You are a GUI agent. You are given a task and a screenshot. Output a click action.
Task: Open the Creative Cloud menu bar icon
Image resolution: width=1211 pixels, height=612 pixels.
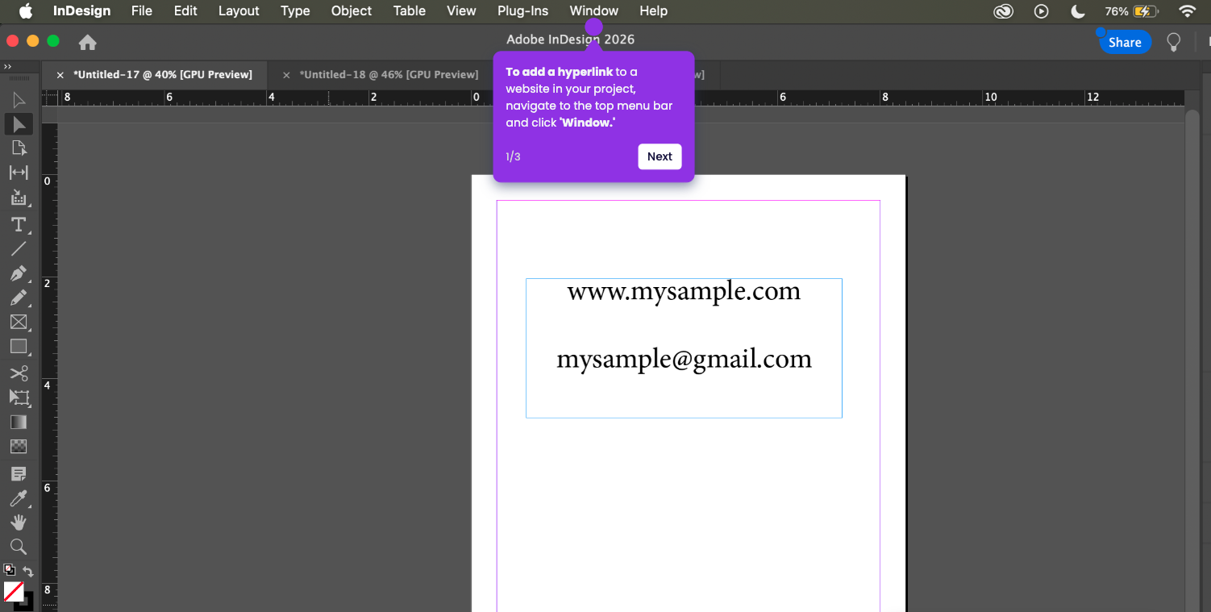click(1003, 11)
